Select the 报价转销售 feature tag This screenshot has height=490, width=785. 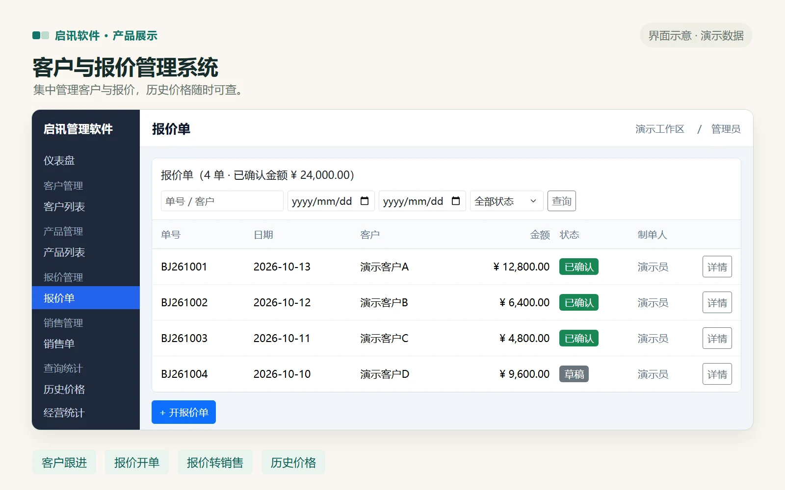pyautogui.click(x=215, y=462)
